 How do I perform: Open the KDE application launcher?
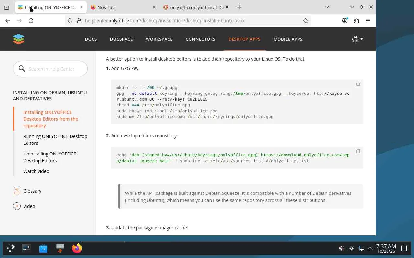click(11, 248)
